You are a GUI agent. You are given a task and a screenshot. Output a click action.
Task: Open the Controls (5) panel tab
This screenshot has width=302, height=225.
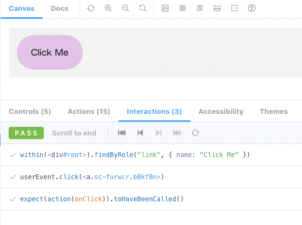[30, 111]
